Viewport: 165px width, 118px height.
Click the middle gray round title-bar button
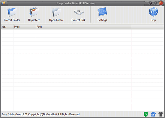coord(155,3)
